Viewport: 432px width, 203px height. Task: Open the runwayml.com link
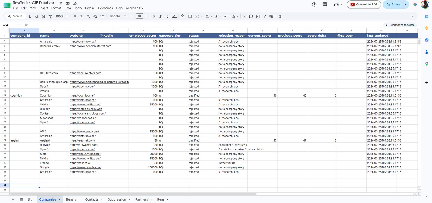pos(84,145)
